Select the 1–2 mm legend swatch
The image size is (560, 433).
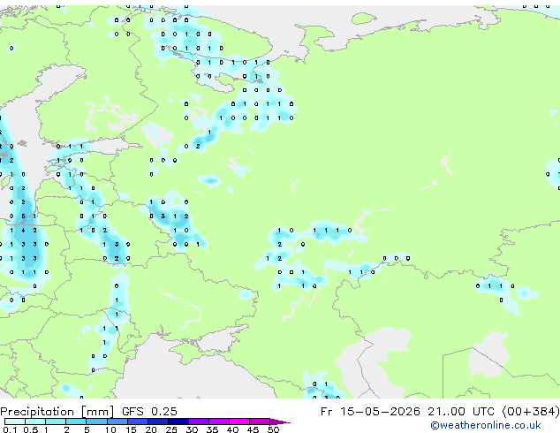(x=56, y=422)
